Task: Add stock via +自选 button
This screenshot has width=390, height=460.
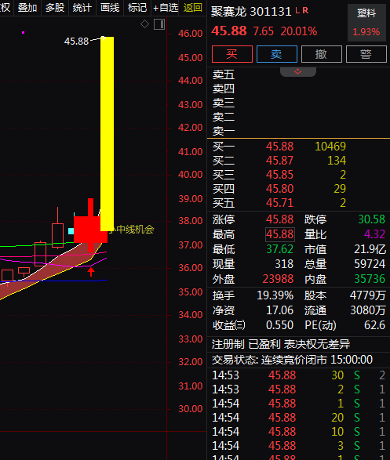Action: (166, 7)
